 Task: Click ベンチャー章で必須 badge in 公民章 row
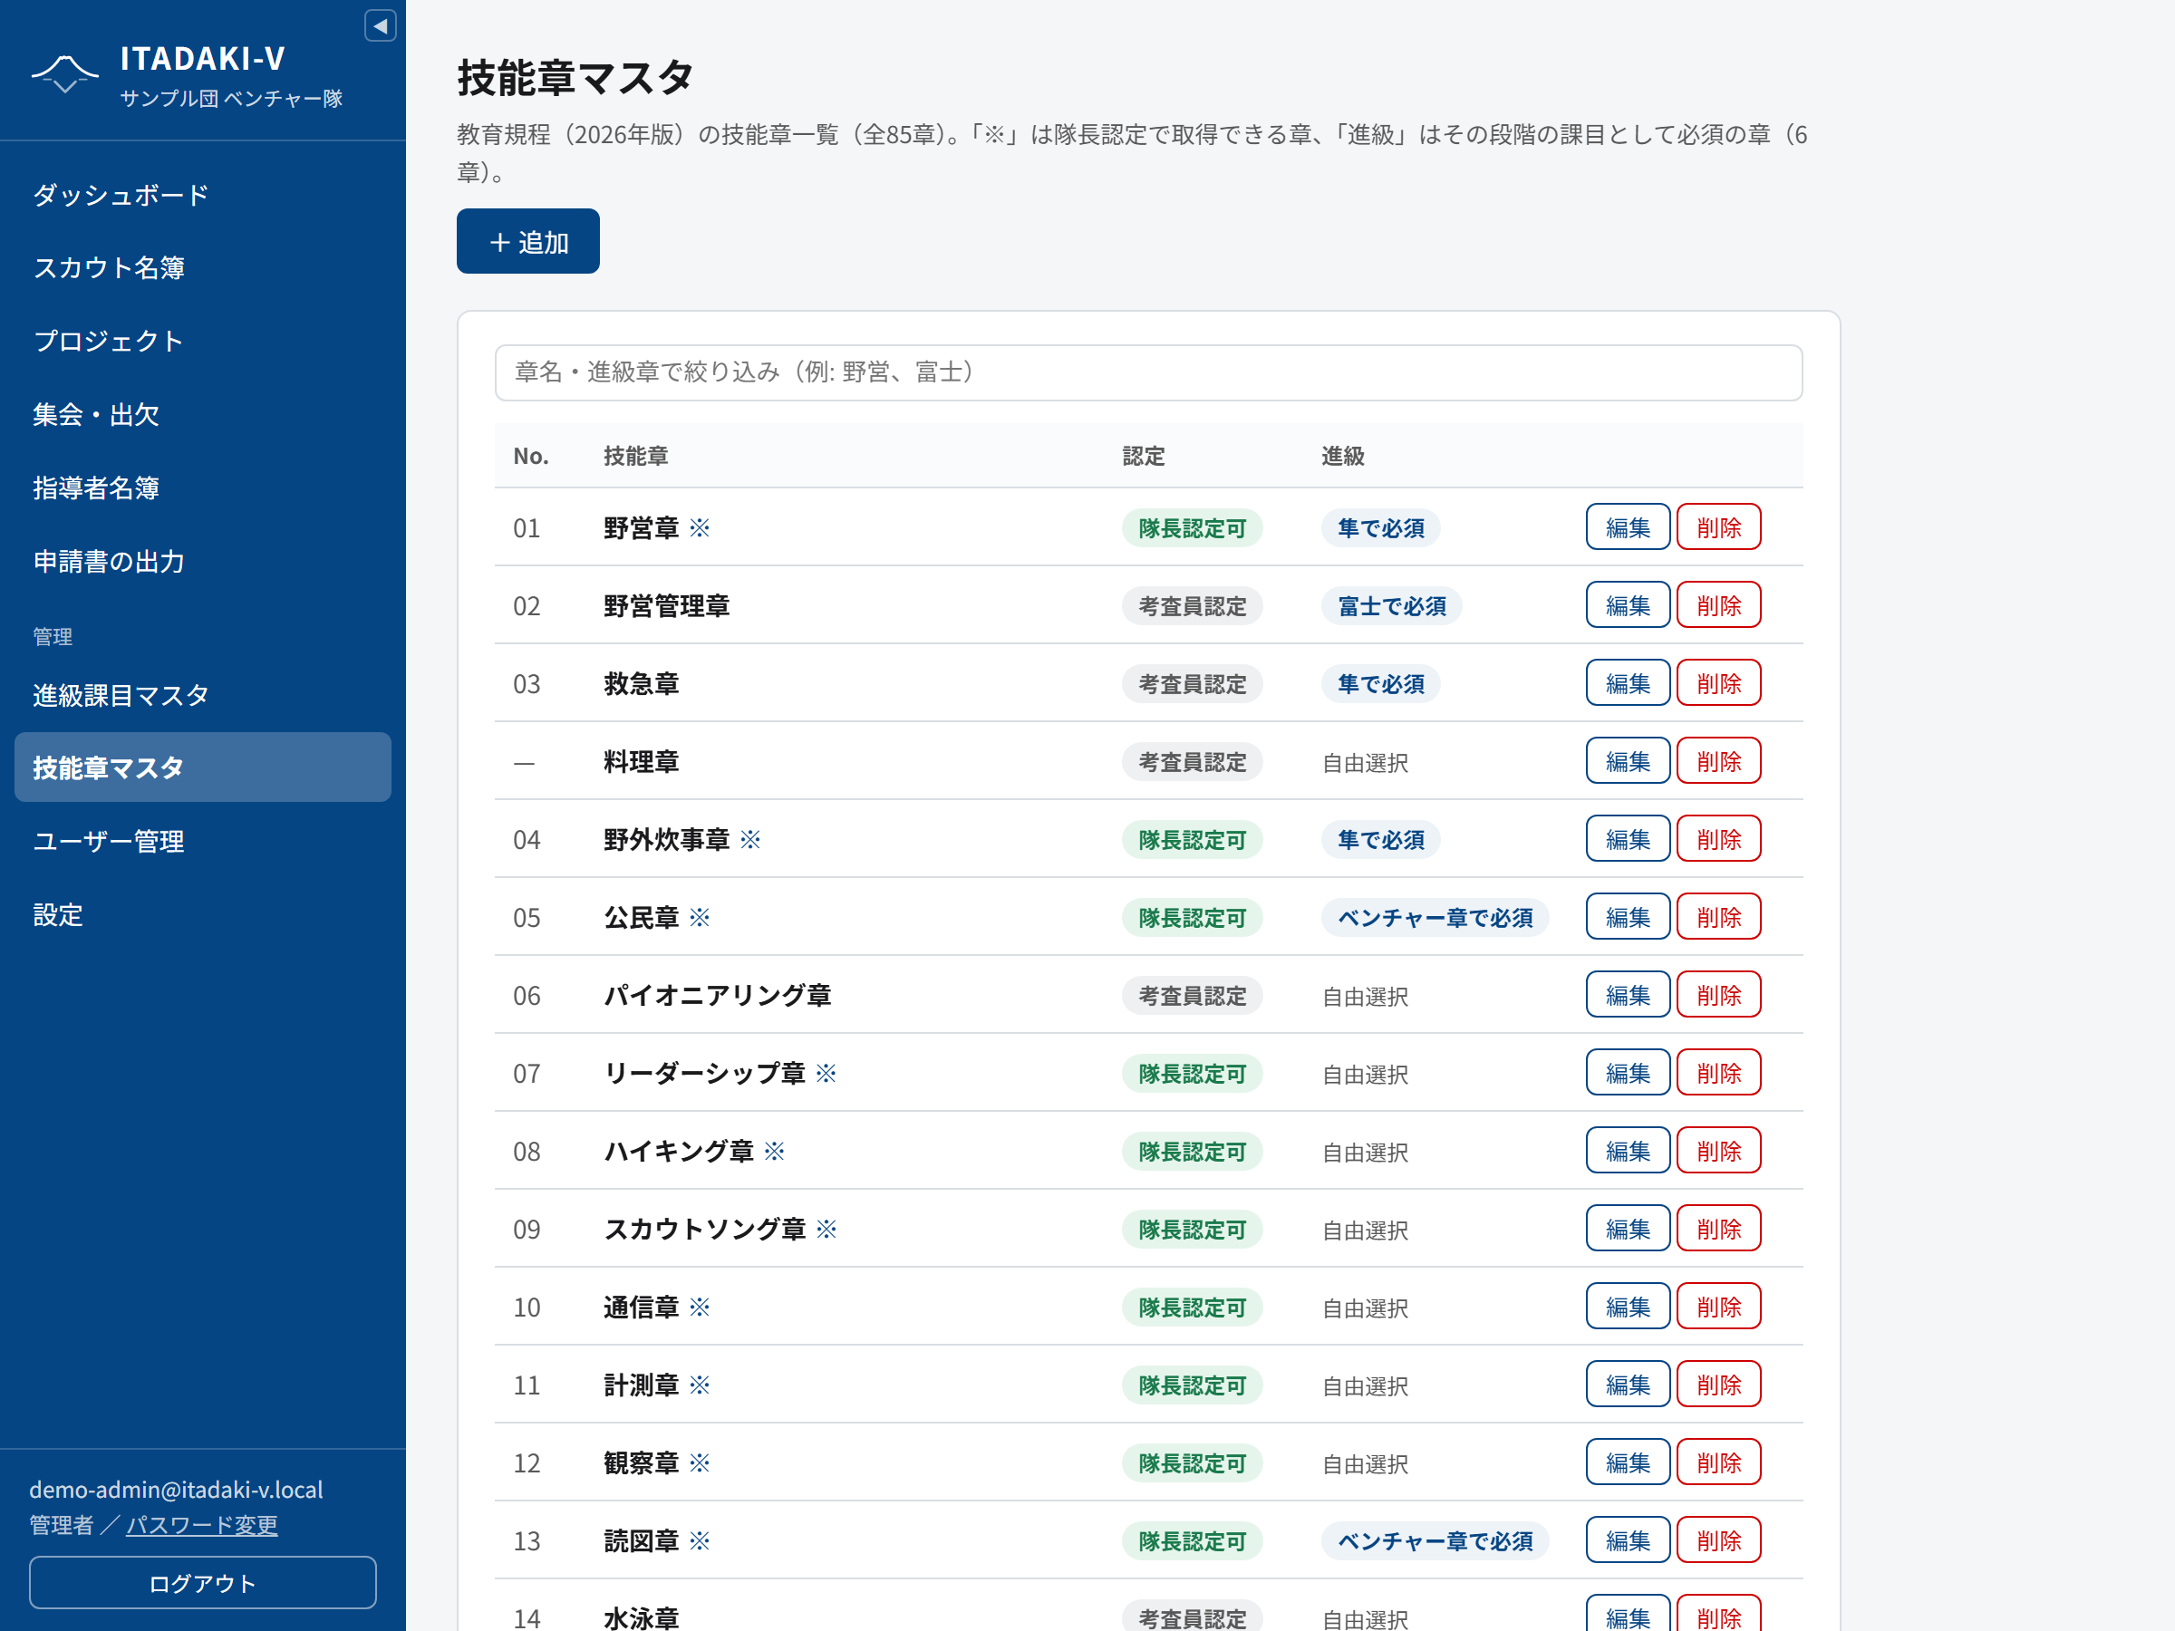pyautogui.click(x=1435, y=917)
